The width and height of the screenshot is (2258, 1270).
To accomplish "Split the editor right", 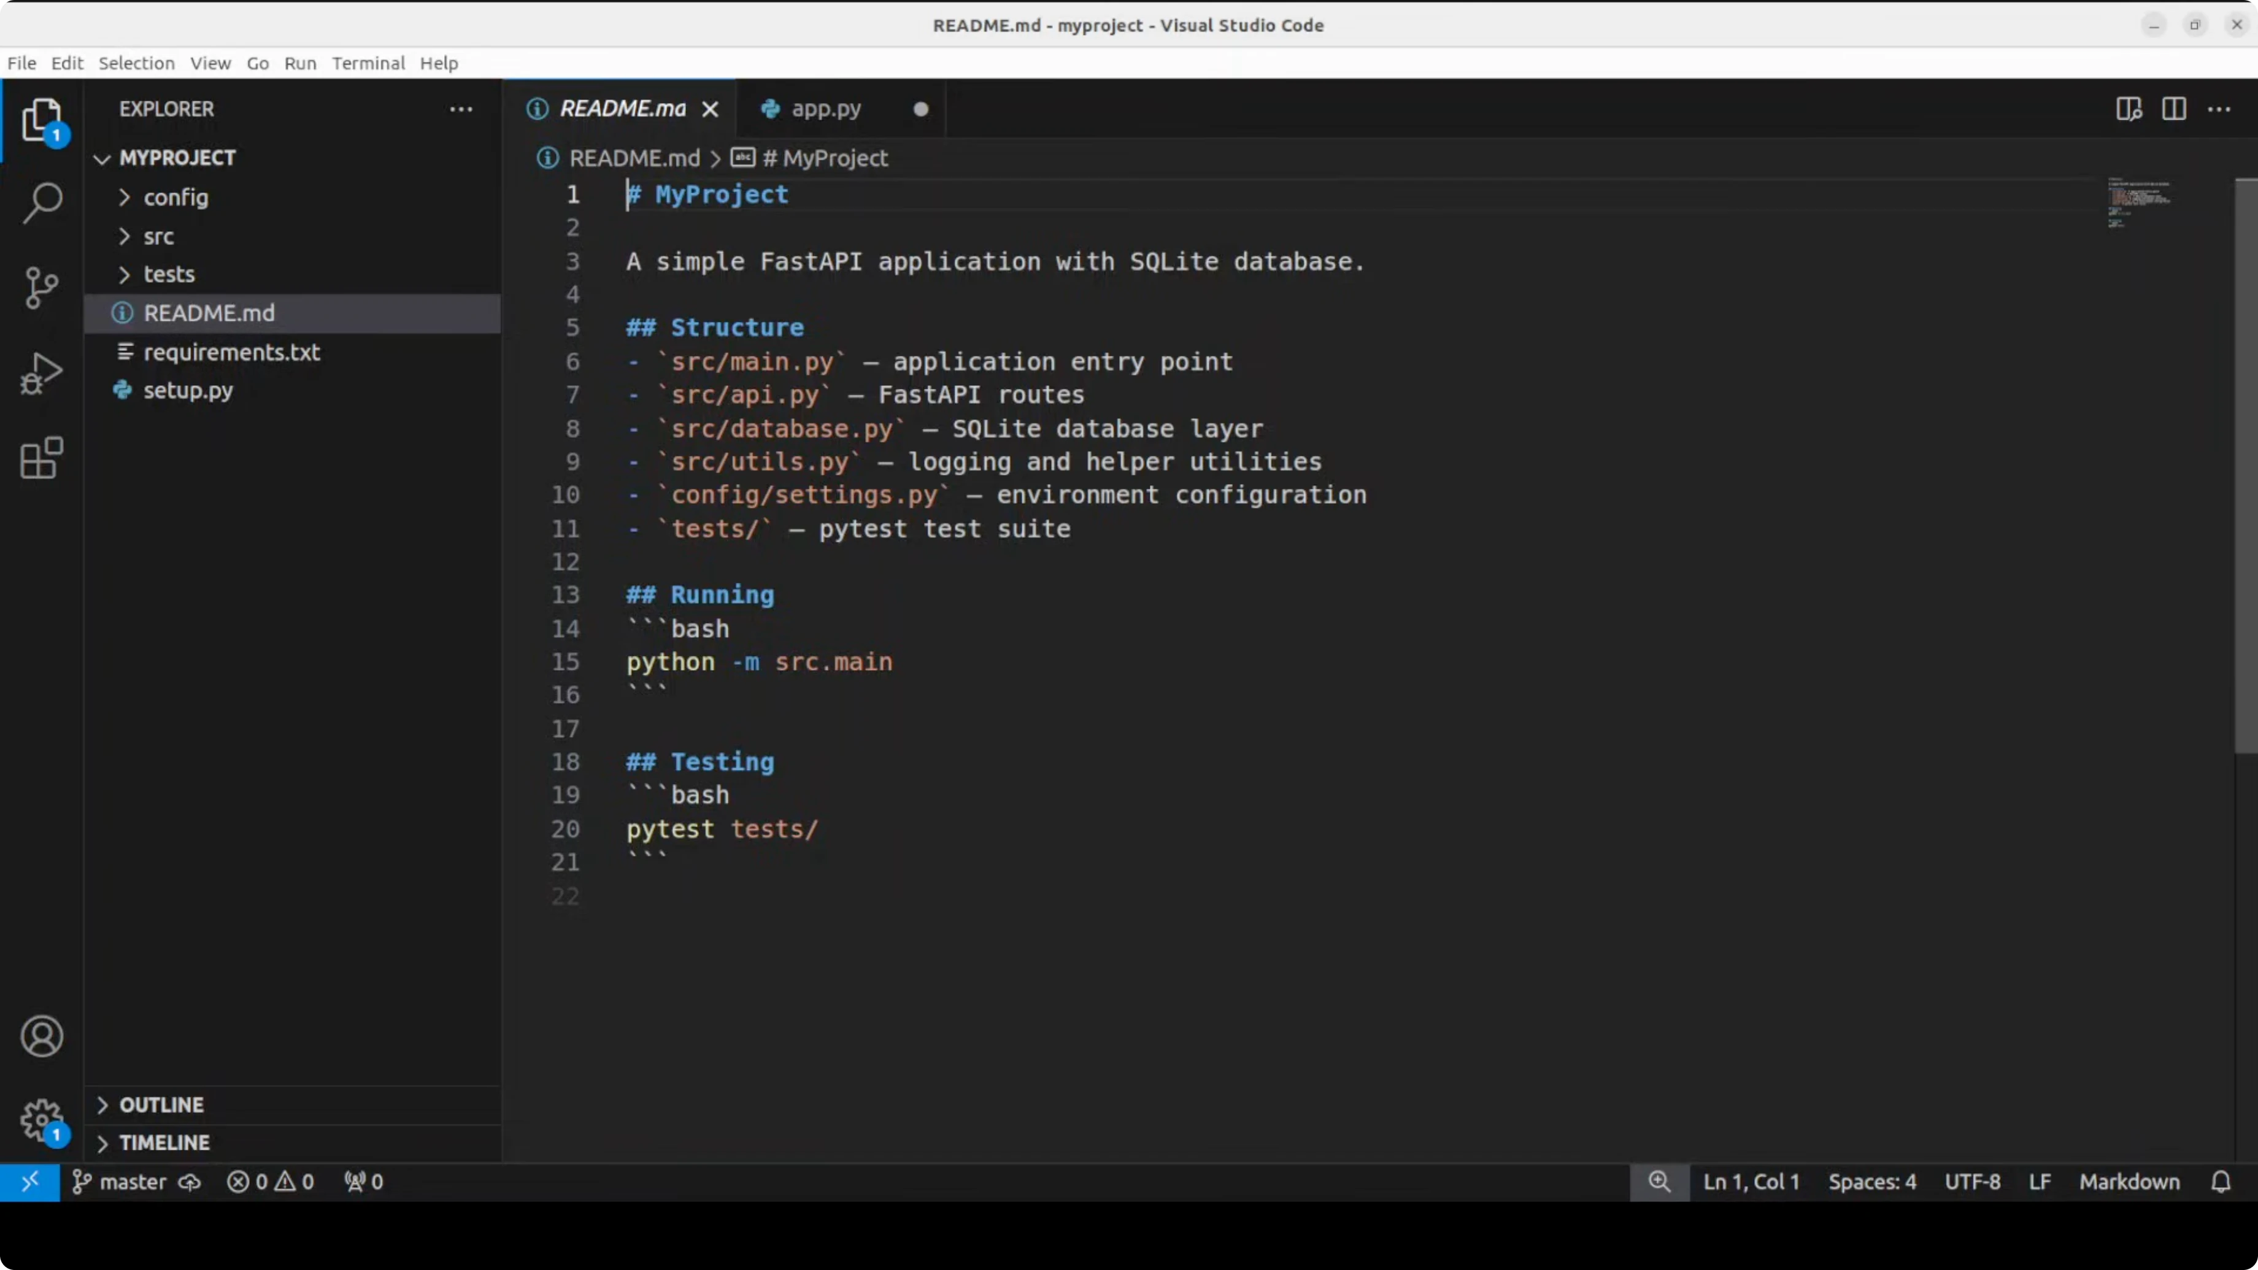I will (x=2174, y=109).
